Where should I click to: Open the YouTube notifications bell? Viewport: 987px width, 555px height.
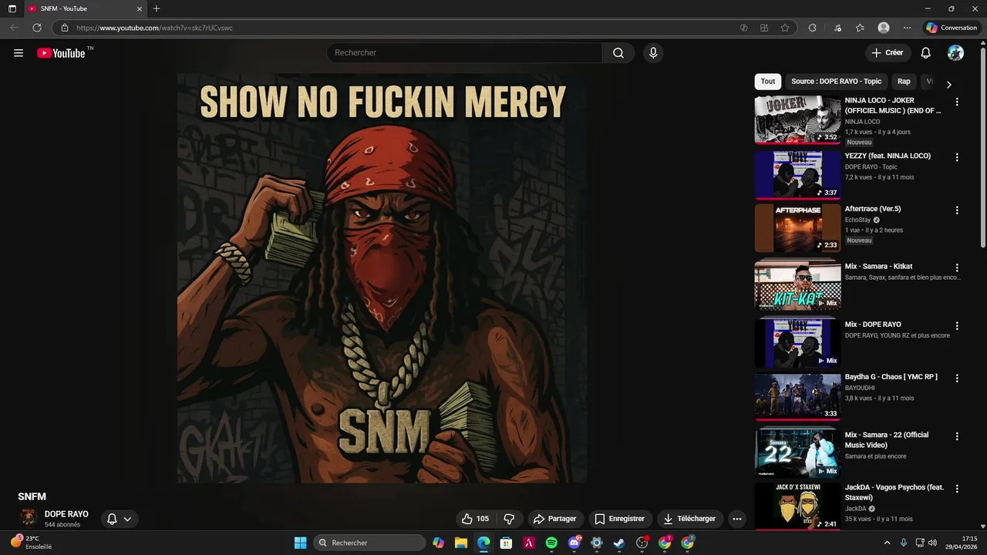[x=926, y=52]
